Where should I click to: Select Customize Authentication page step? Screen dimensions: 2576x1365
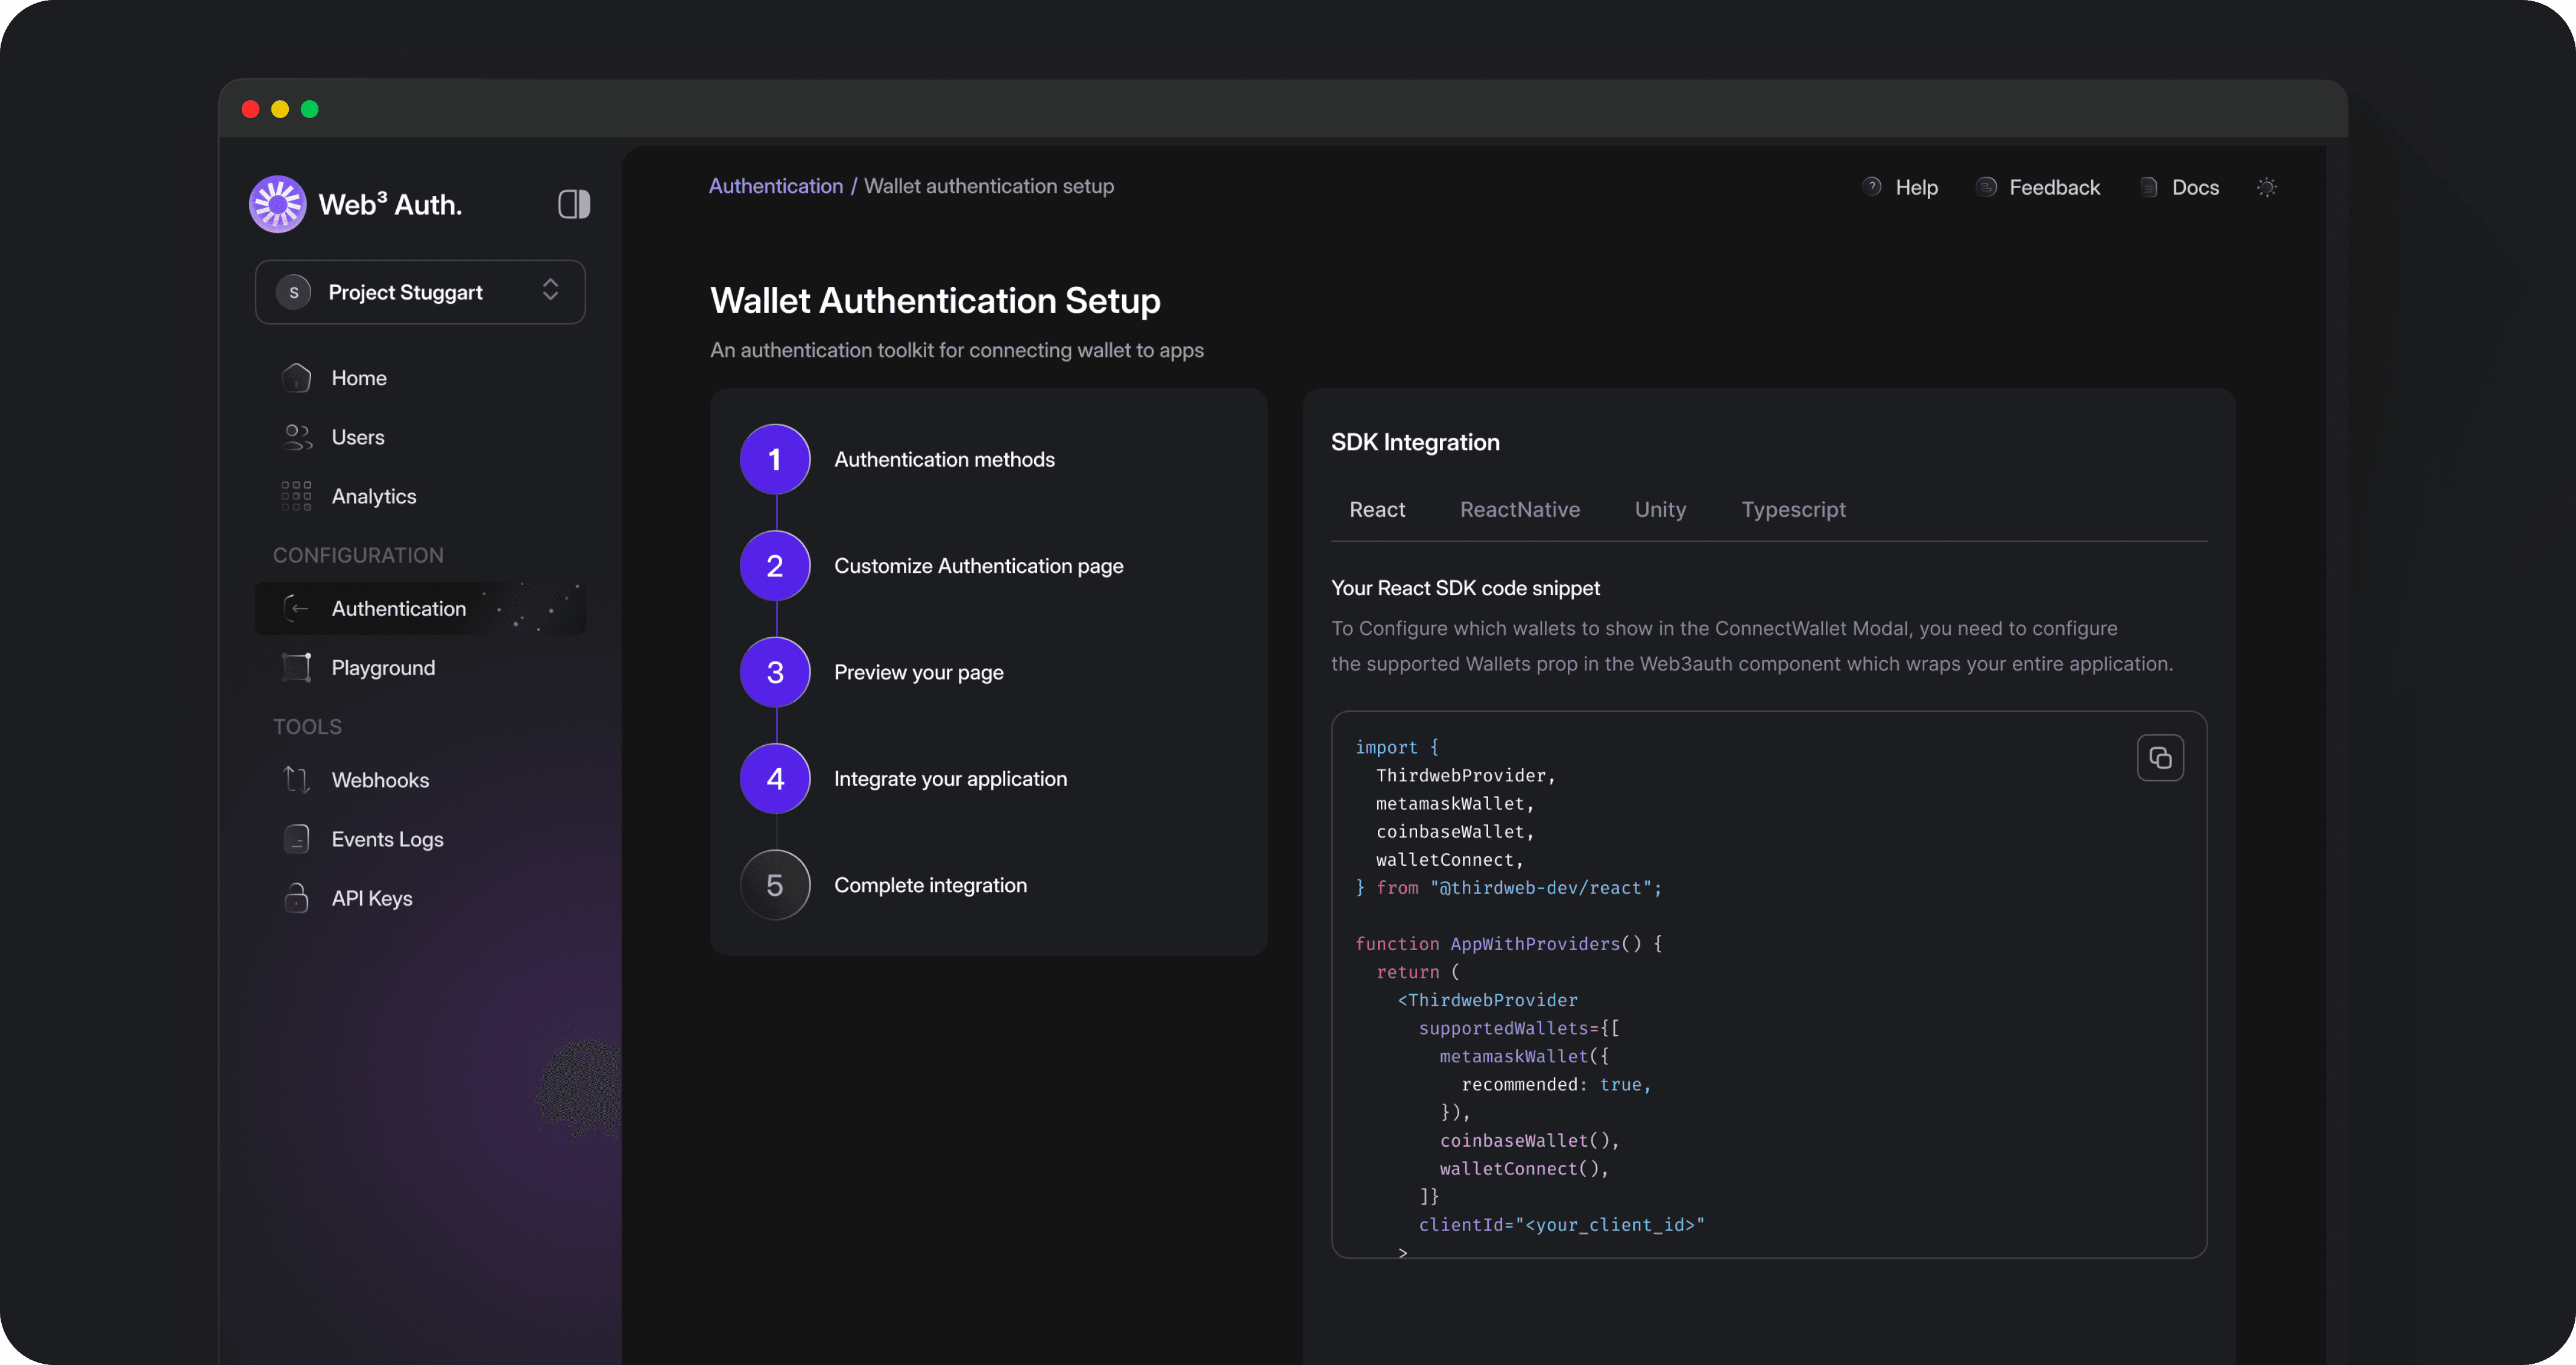pyautogui.click(x=979, y=566)
